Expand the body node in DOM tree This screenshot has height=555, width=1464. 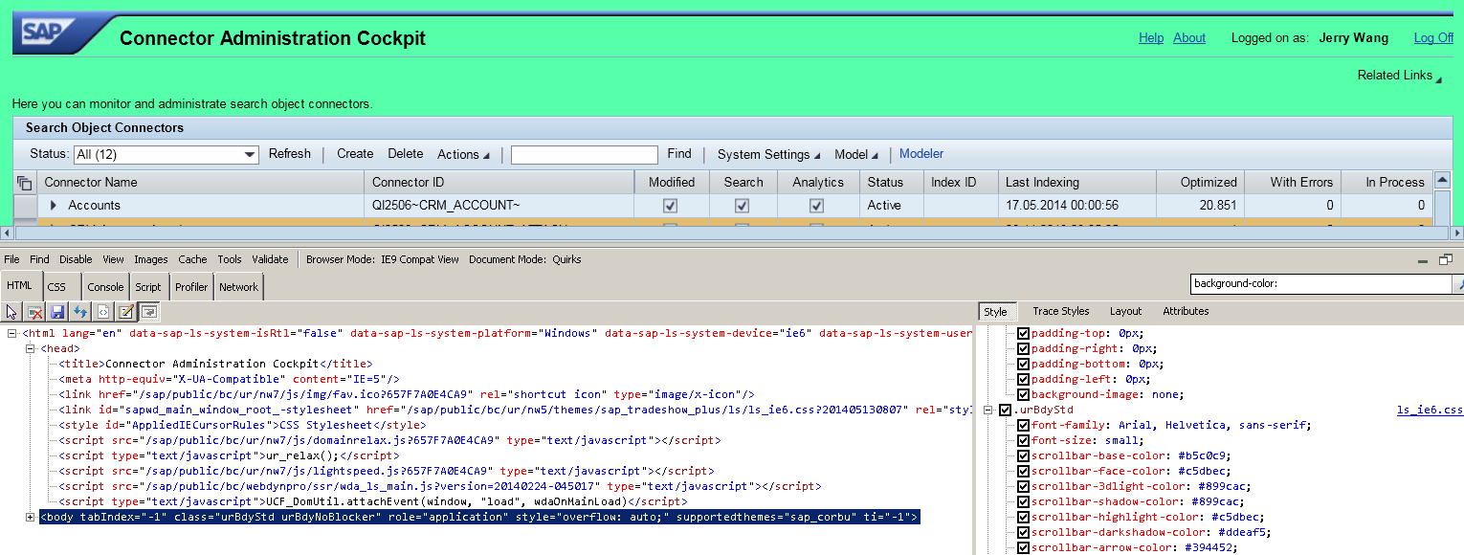31,517
